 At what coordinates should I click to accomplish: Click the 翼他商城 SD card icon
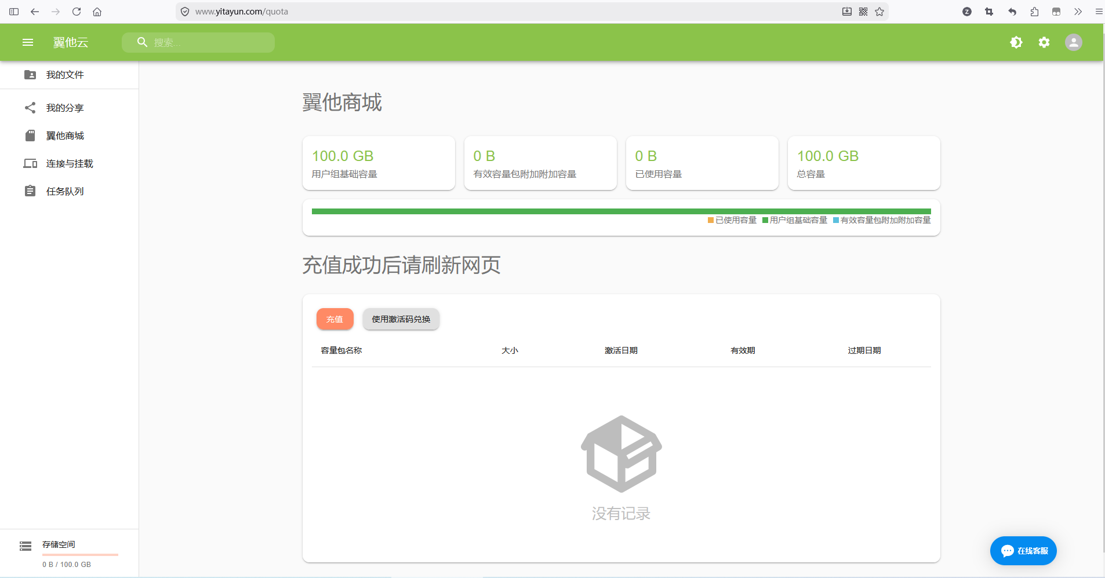[30, 136]
